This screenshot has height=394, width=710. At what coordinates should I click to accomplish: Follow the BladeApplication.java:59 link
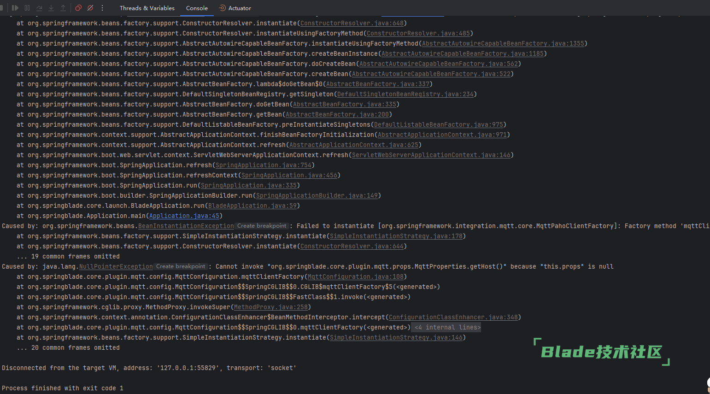coord(252,206)
